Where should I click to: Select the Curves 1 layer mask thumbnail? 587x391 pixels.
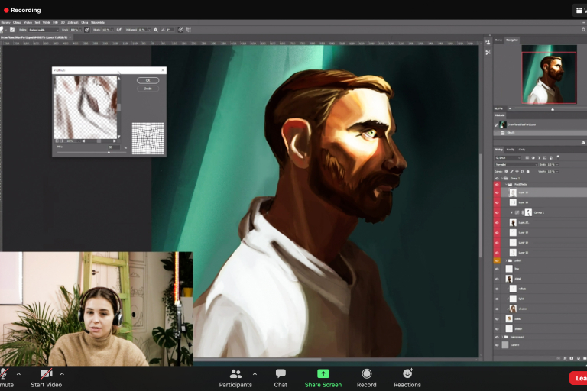pos(528,212)
